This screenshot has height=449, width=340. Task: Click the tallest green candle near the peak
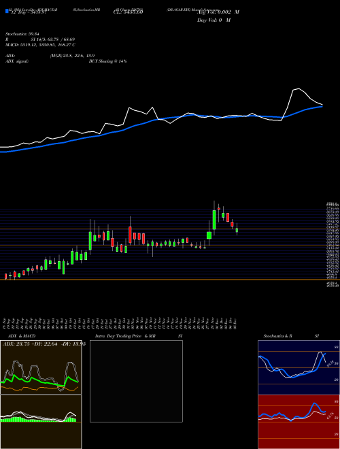click(x=214, y=220)
